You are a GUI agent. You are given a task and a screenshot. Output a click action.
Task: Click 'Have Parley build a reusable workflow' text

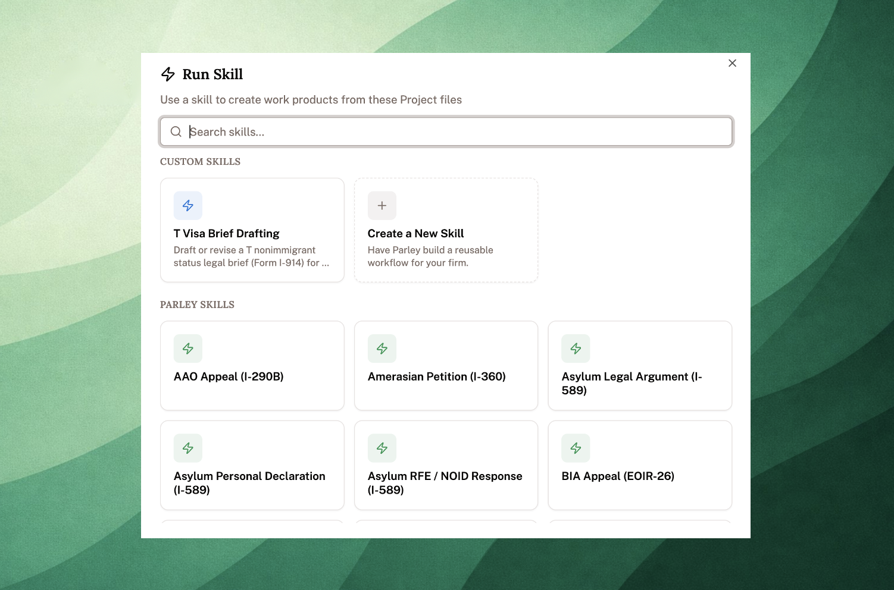coord(430,256)
